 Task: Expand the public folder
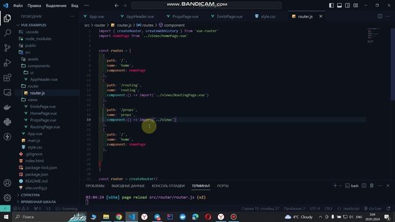(x=30, y=46)
